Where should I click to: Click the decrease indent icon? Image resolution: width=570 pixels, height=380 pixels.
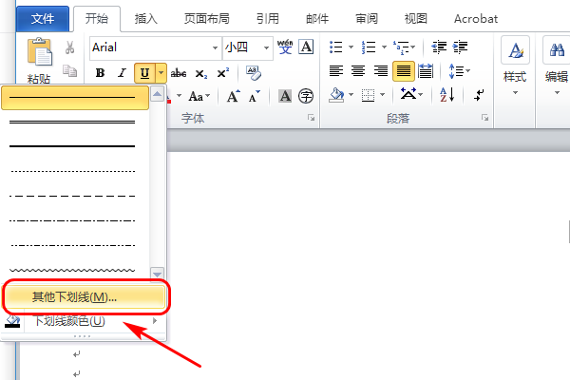coord(439,47)
